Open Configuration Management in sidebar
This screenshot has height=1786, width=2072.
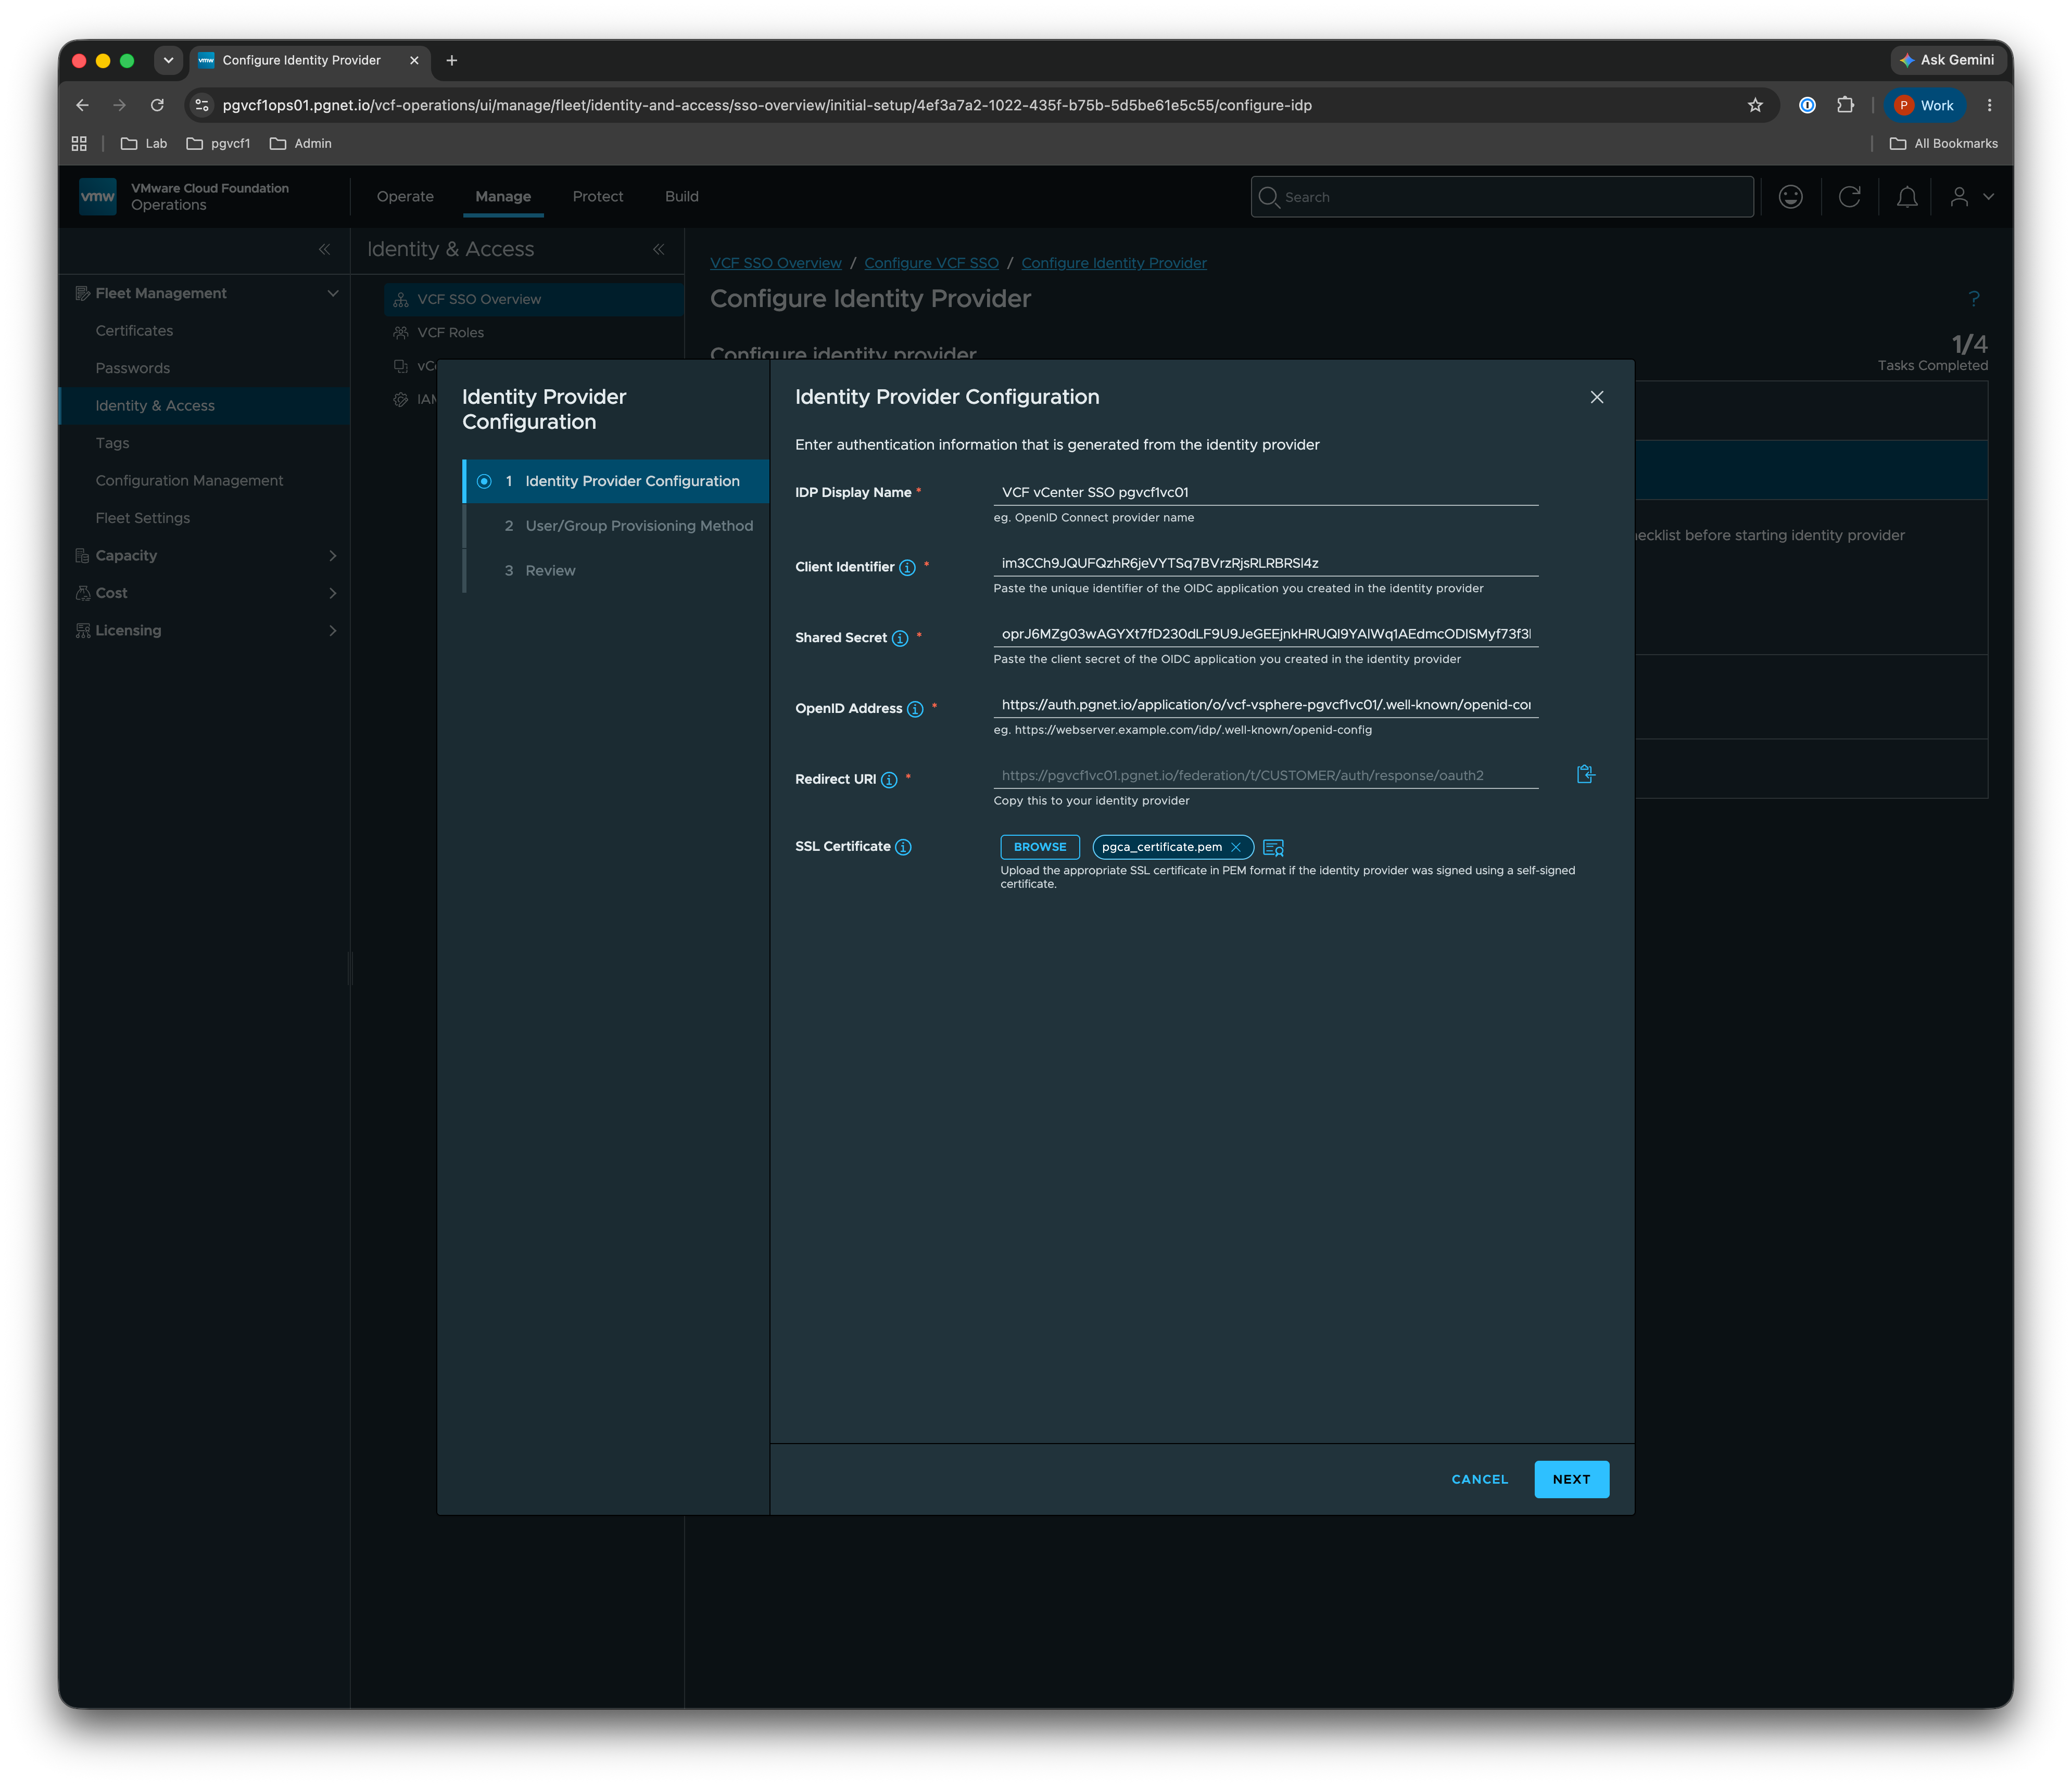pos(189,481)
